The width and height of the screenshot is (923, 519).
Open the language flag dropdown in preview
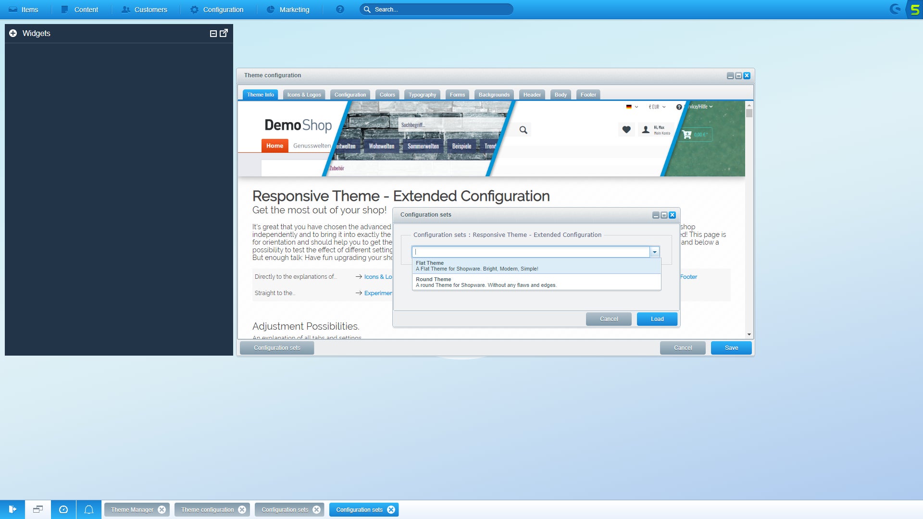632,107
